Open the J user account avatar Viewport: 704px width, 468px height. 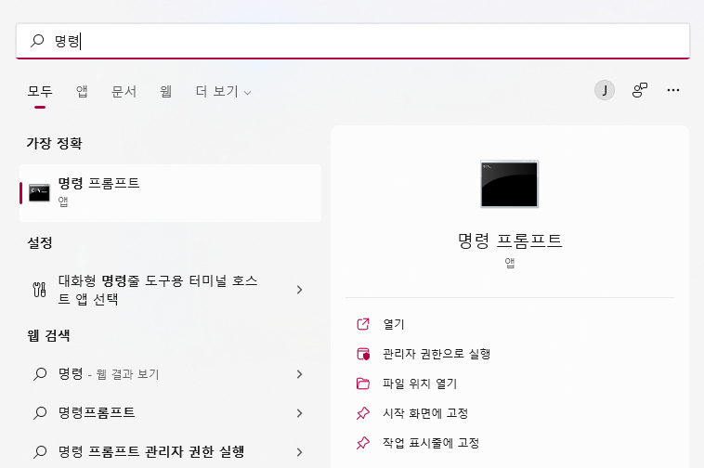(605, 91)
